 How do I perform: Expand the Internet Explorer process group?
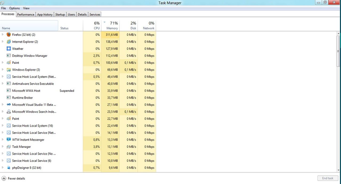(3, 42)
